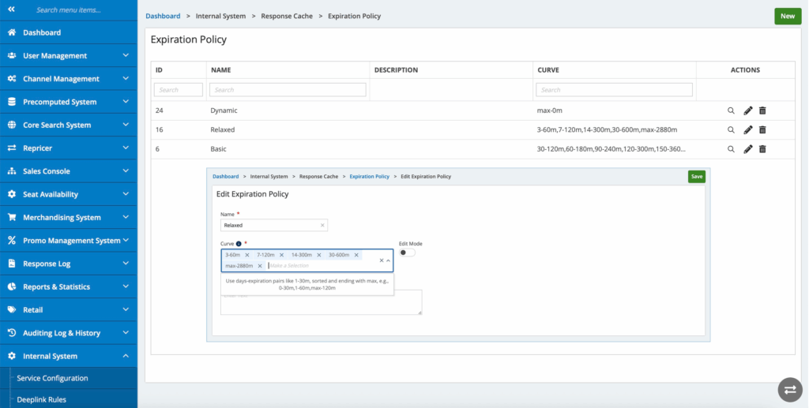Open Service Configuration submenu item

coord(52,378)
